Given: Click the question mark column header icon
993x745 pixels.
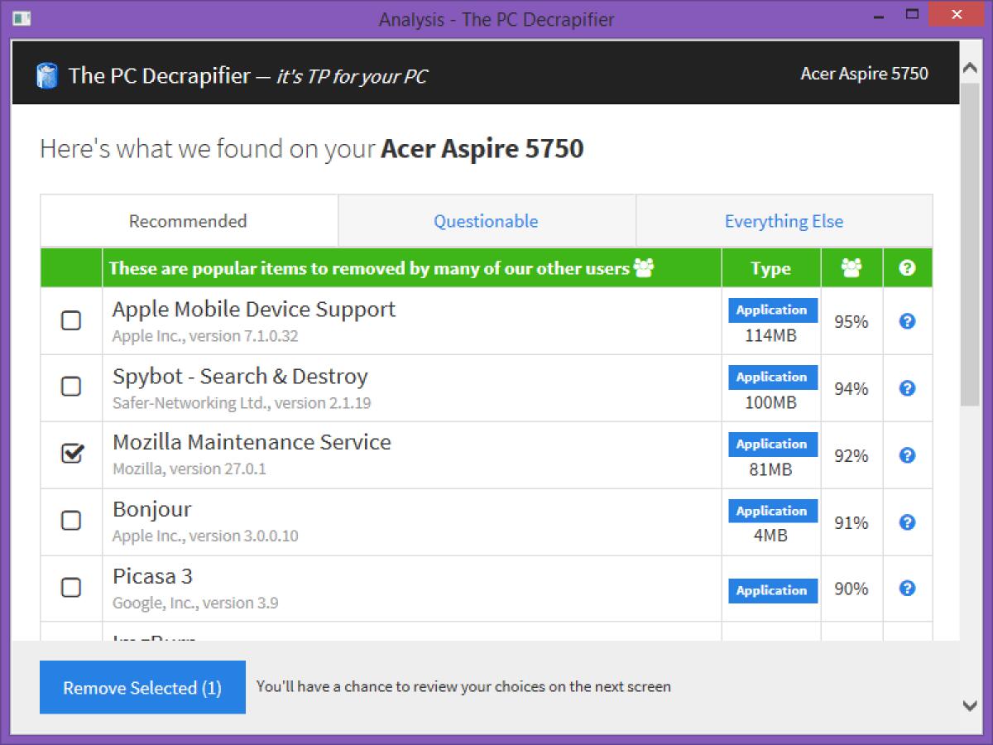Looking at the screenshot, I should [x=907, y=267].
